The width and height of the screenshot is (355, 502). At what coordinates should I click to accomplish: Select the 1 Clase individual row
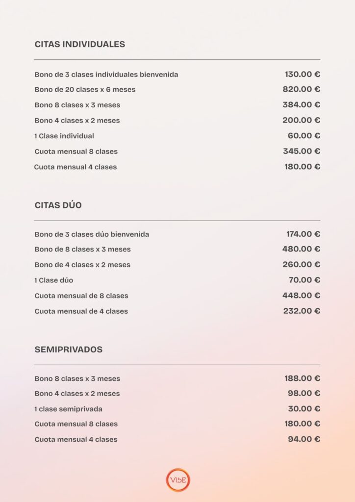click(x=64, y=136)
